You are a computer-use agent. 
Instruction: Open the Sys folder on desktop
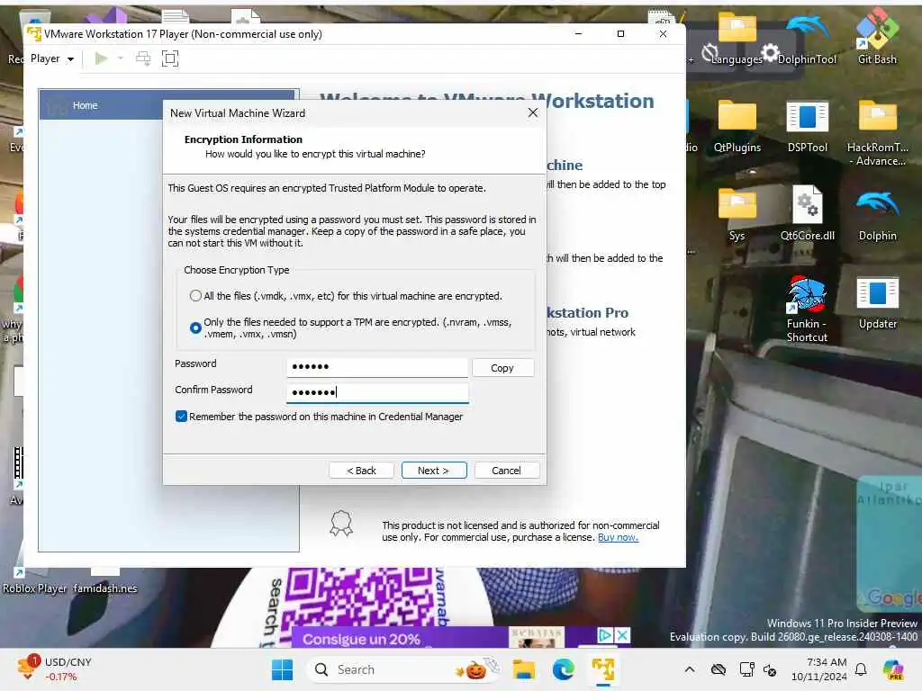[737, 214]
